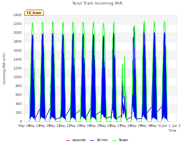Click the 2000 y-axis tick label
Screen dimensions: 195x146
click(18, 33)
